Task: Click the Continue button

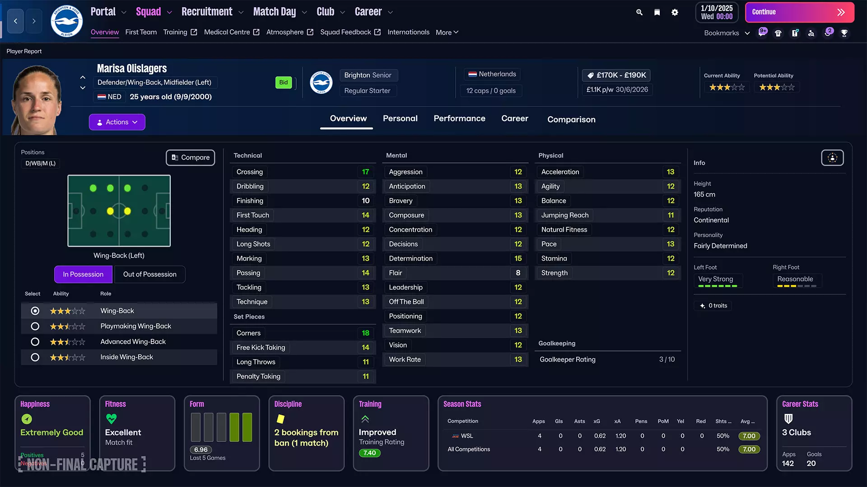Action: pyautogui.click(x=799, y=12)
